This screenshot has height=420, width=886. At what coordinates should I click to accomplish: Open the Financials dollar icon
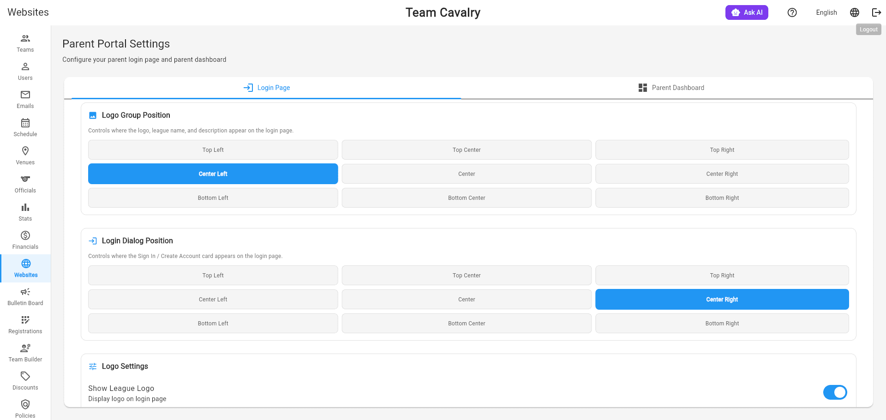pos(25,235)
